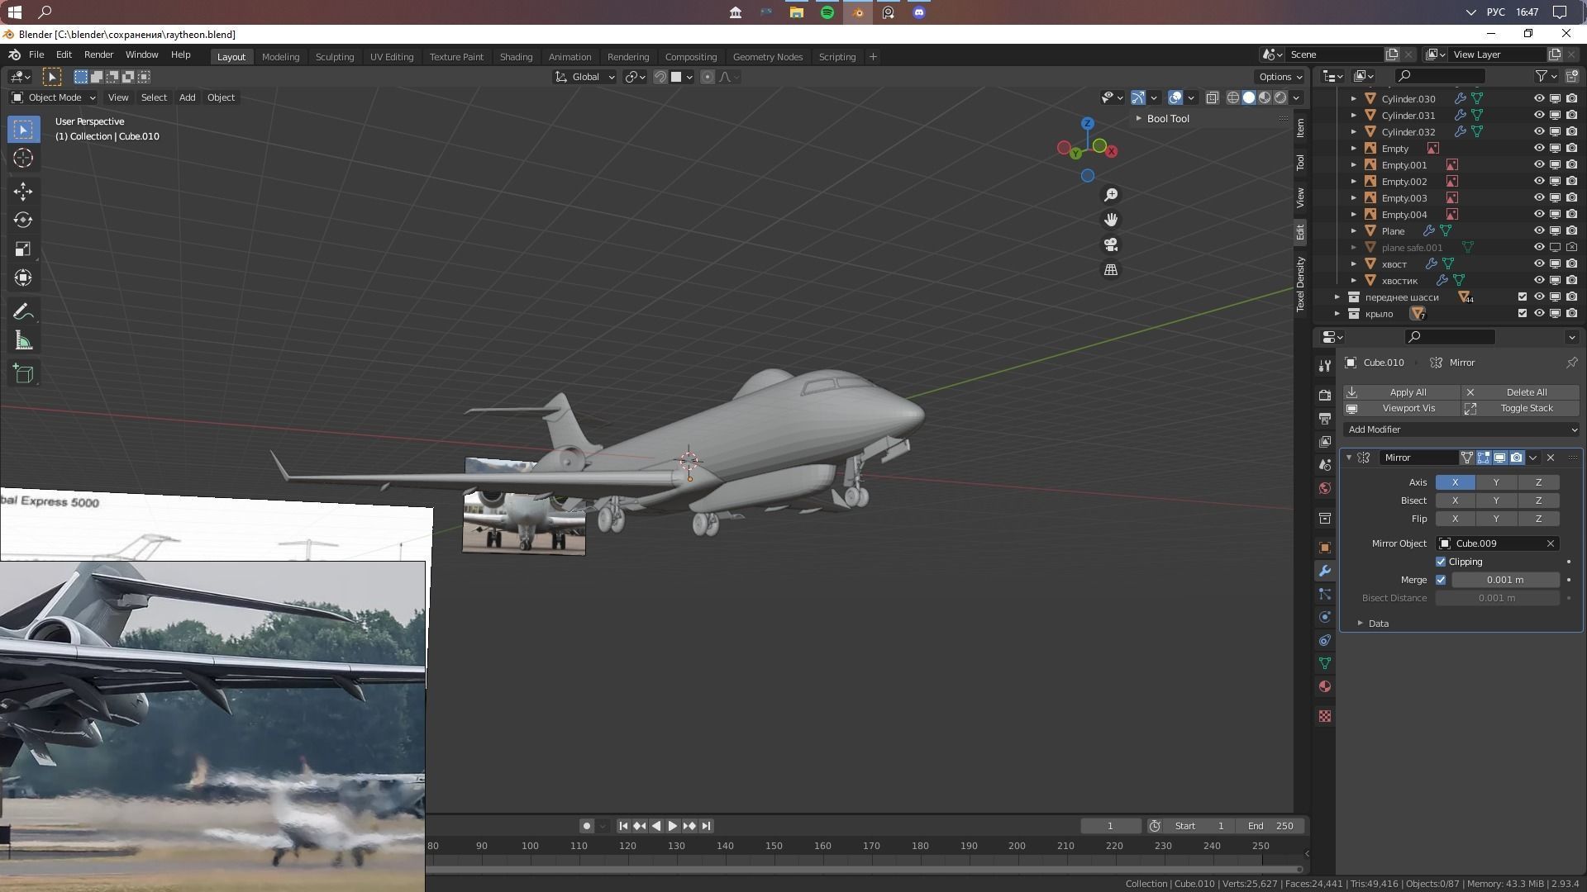
Task: Collapse the Mirror modifier panel
Action: click(x=1349, y=458)
